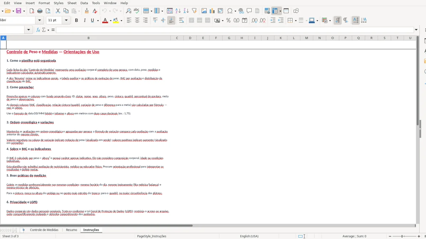
Task: Expand Name Box dropdown
Action: (29, 30)
